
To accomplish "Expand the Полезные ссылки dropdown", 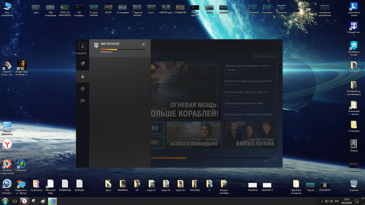I will point(265,56).
